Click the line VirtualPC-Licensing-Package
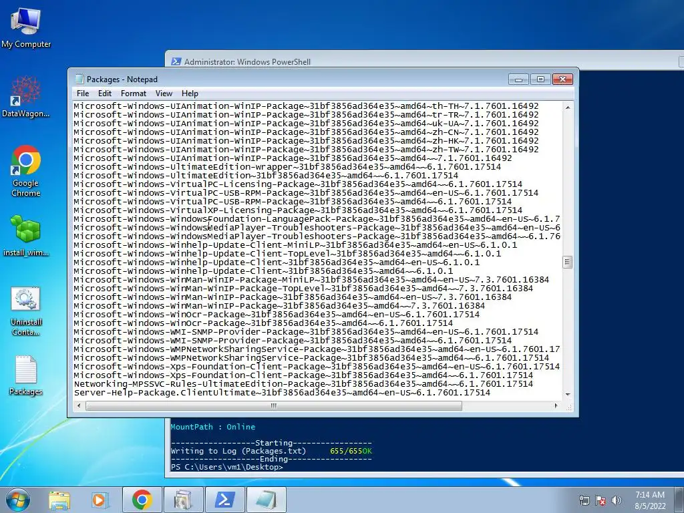 click(x=297, y=184)
